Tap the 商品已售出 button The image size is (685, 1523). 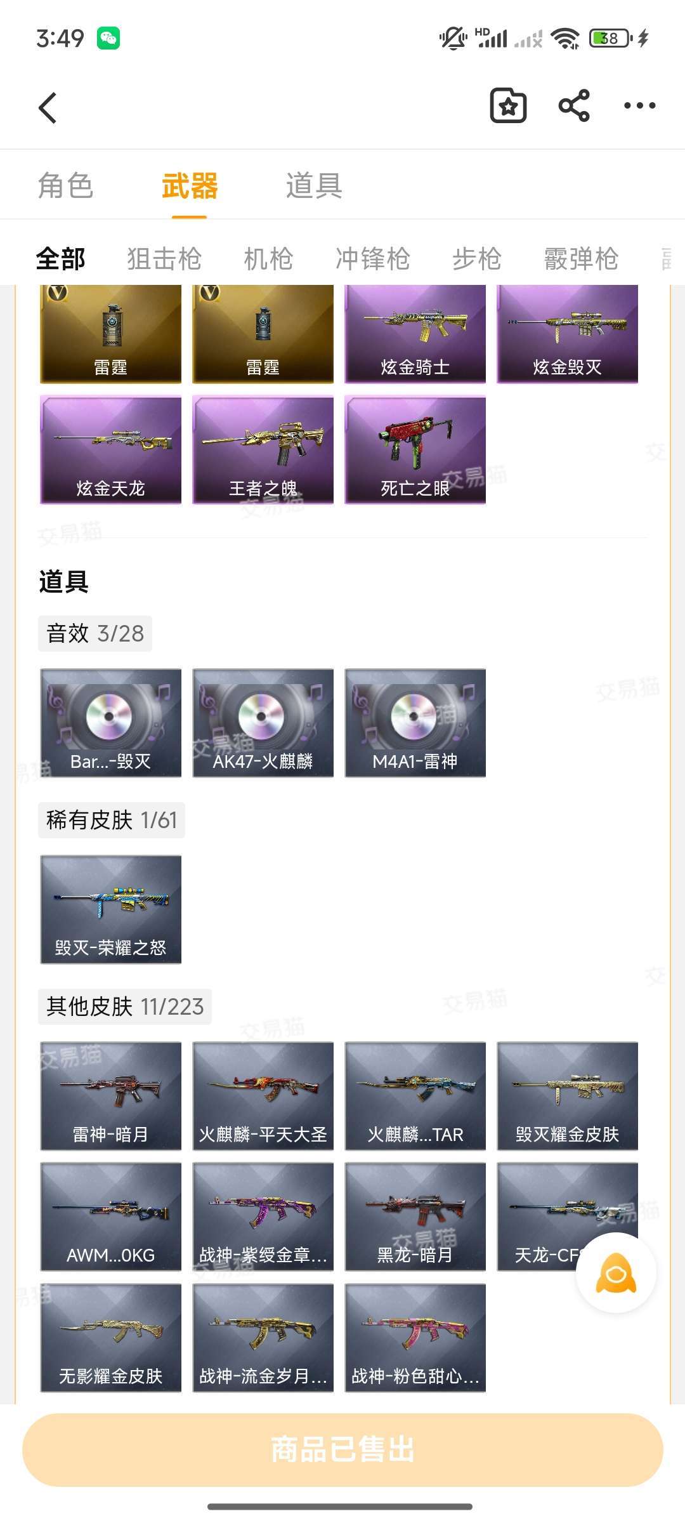coord(342,1450)
